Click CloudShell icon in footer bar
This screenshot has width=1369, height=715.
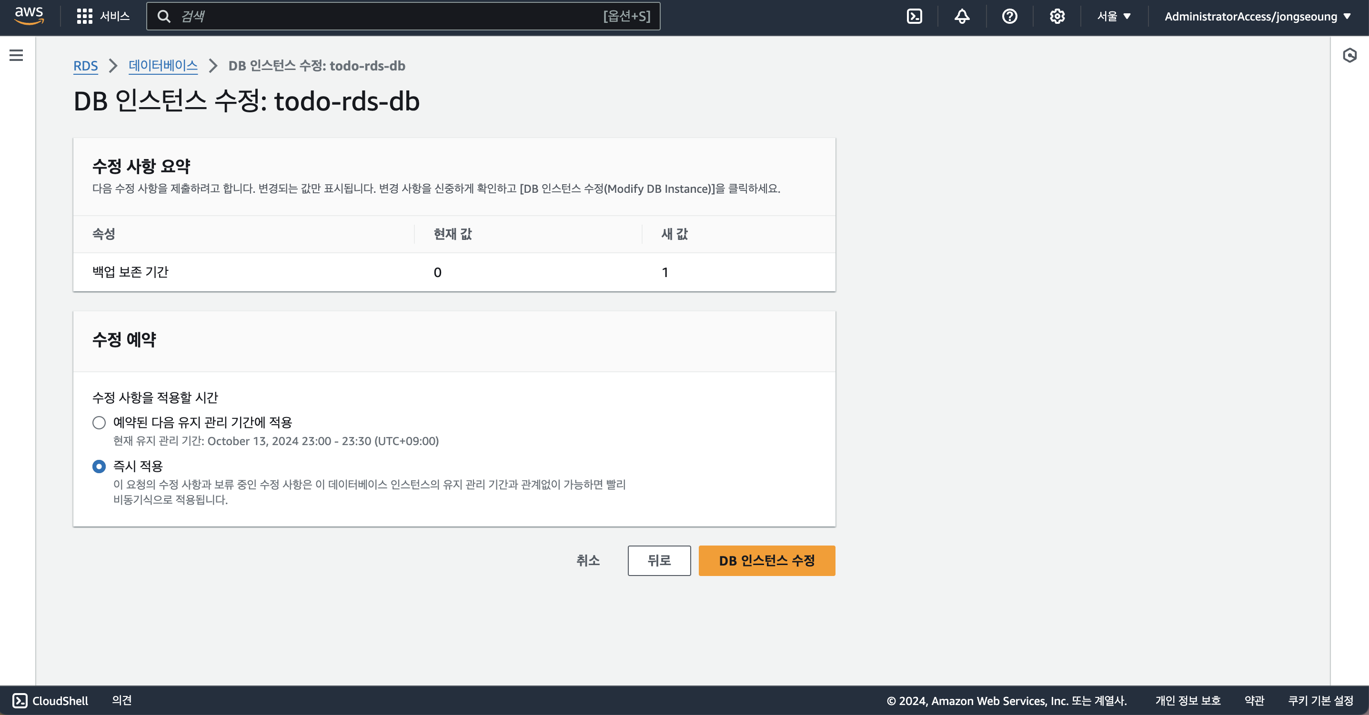tap(20, 700)
